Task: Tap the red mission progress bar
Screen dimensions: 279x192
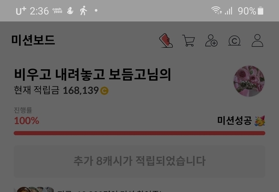Action: click(x=139, y=133)
